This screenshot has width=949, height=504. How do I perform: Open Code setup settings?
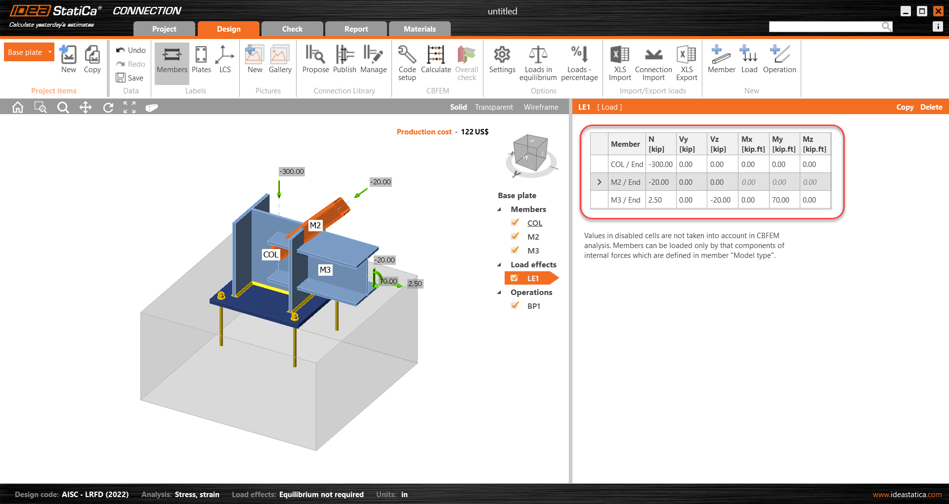click(x=406, y=61)
